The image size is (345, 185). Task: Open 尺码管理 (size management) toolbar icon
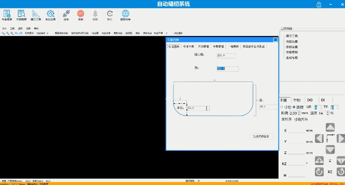[x=21, y=15]
